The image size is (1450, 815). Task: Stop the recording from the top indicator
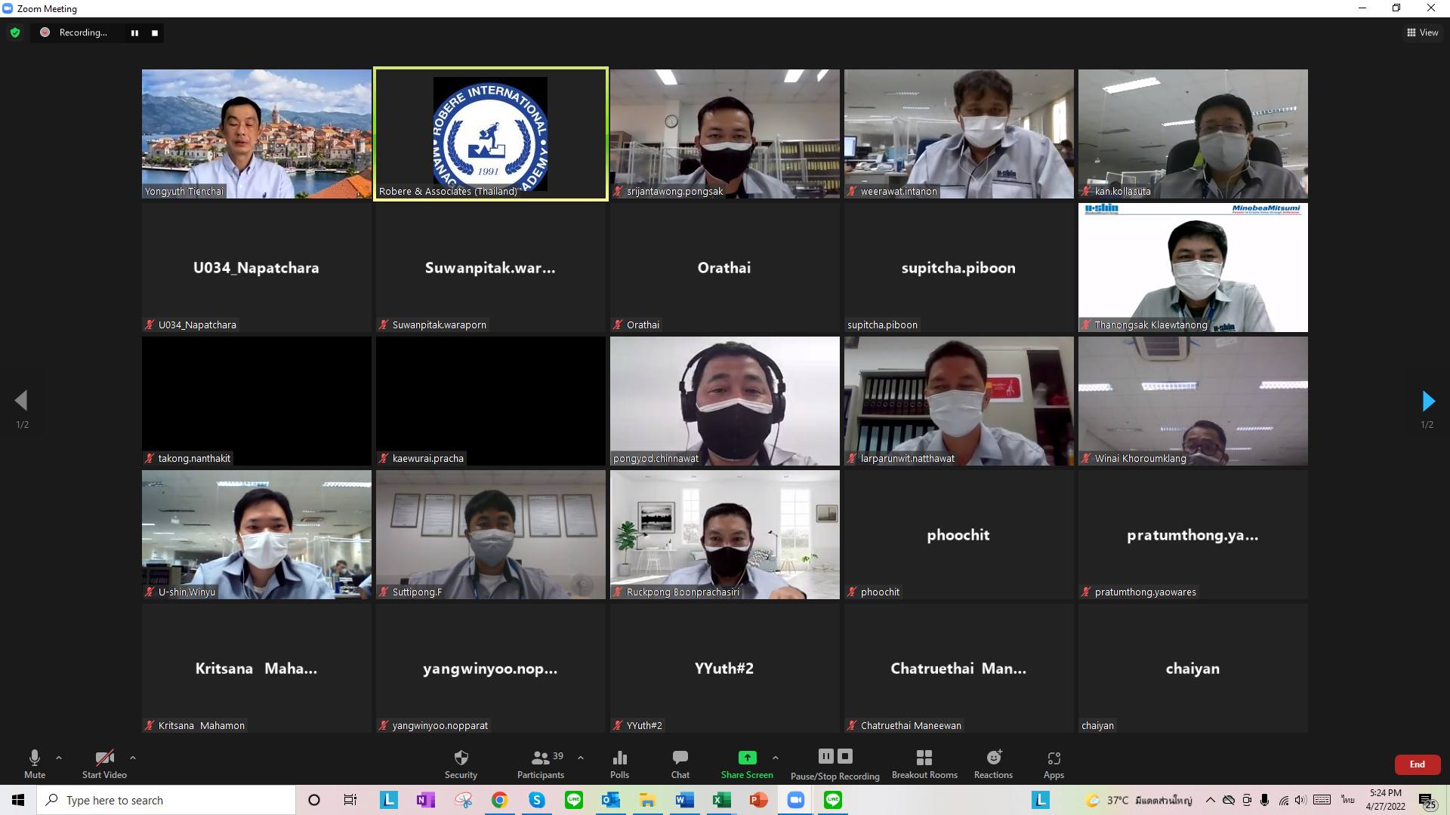[155, 32]
